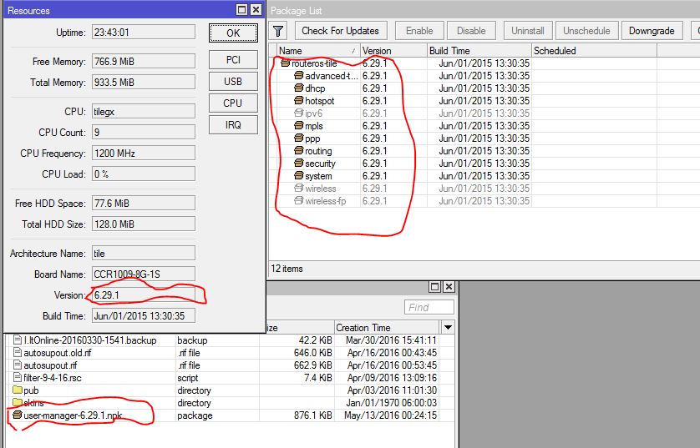Screen dimensions: 700x448
Task: Click the security package icon
Action: pos(299,164)
